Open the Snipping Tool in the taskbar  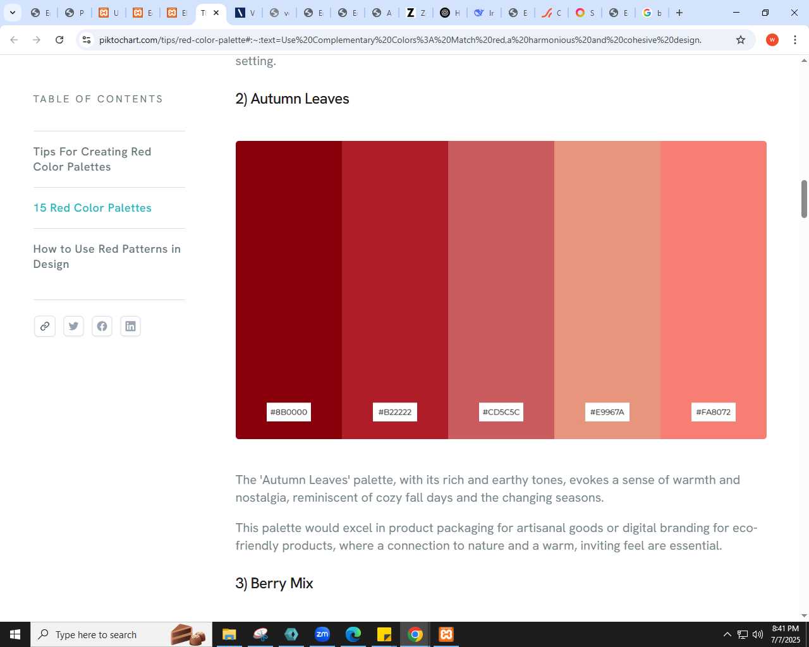(x=260, y=634)
